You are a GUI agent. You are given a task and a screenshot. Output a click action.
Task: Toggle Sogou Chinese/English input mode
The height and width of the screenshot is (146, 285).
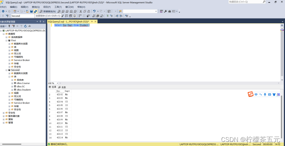tap(256, 94)
